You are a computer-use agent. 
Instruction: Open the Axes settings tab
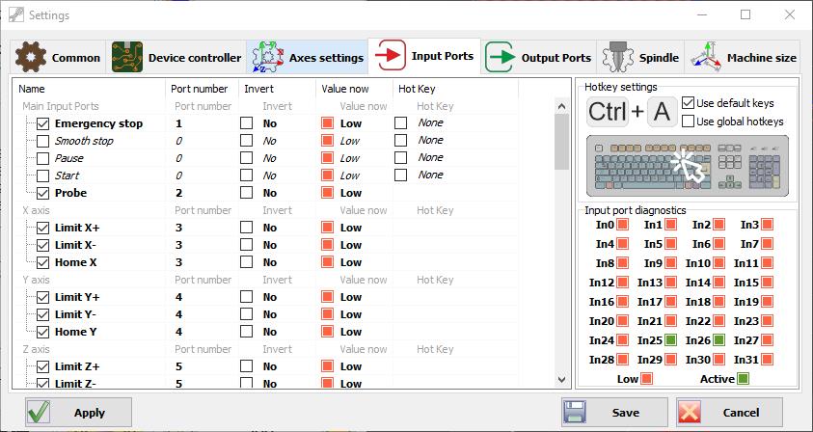click(x=308, y=57)
